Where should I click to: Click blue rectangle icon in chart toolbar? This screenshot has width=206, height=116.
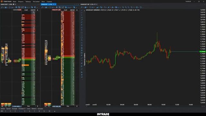[85, 7]
